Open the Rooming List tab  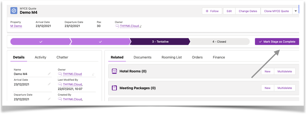click(x=172, y=57)
